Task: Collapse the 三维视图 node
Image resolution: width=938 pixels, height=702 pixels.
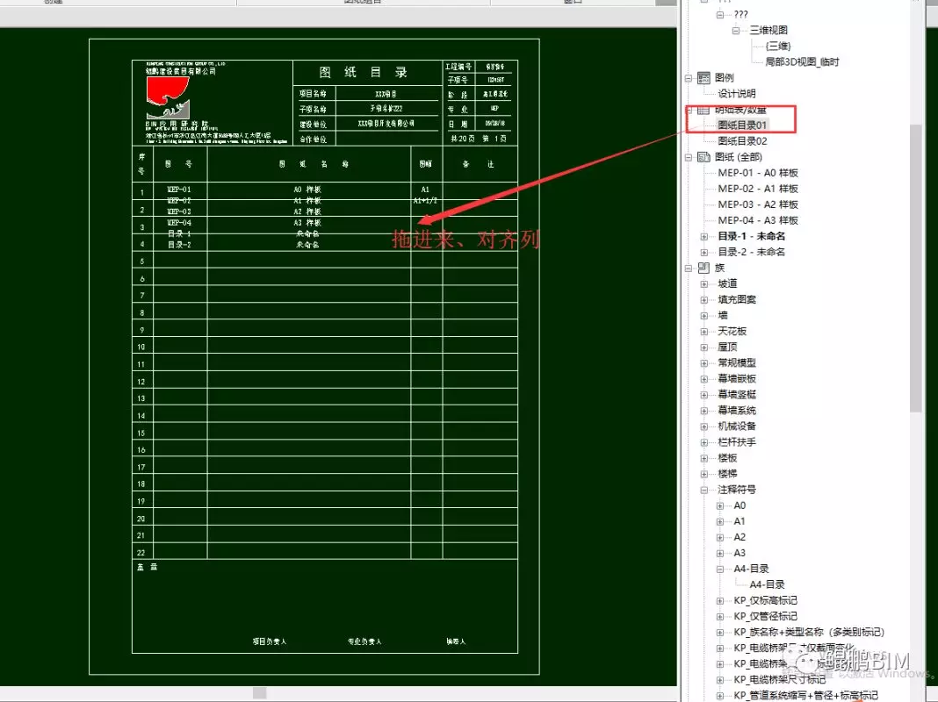Action: click(x=734, y=29)
